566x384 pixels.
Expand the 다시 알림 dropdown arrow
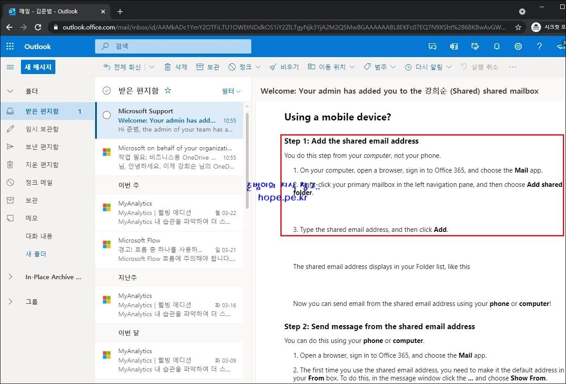tap(449, 67)
